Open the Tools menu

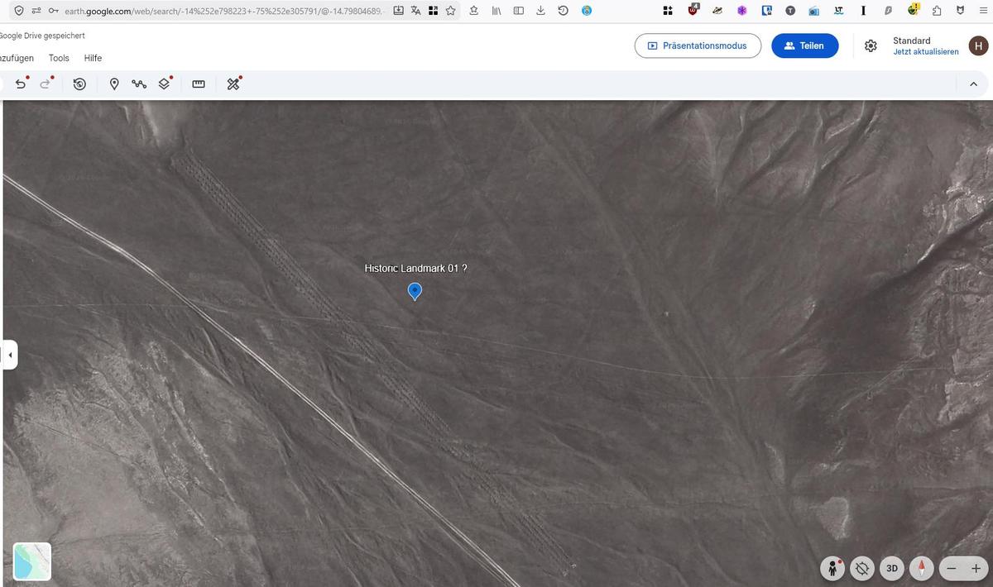(x=58, y=58)
